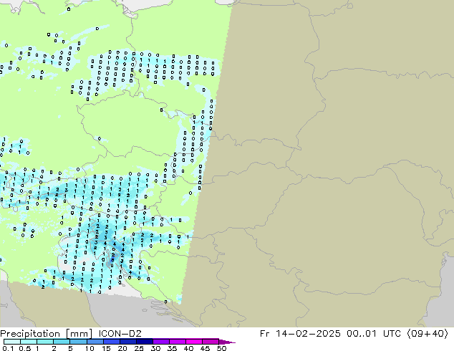Click the '(09+40)' forecast run text
The image size is (454, 351).
tap(428, 334)
